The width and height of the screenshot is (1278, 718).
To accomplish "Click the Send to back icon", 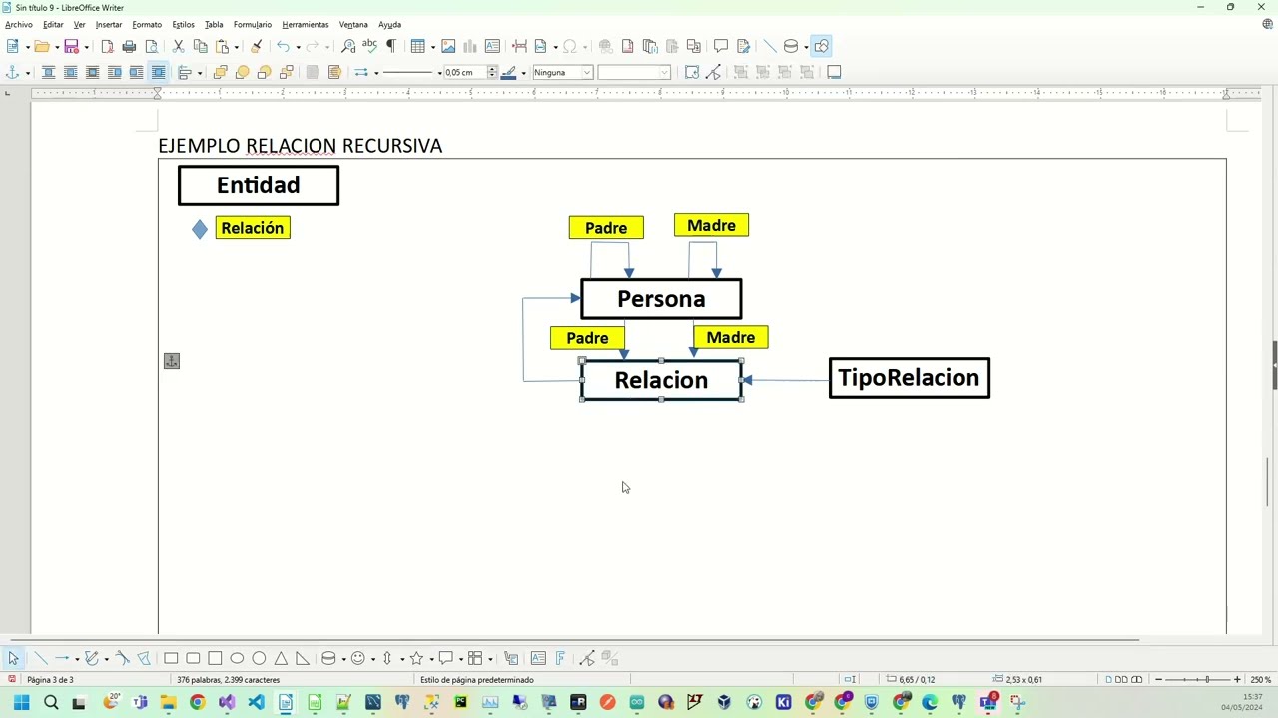I will click(x=286, y=72).
